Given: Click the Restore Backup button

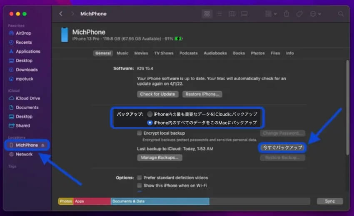Looking at the screenshot, I should 282,158.
